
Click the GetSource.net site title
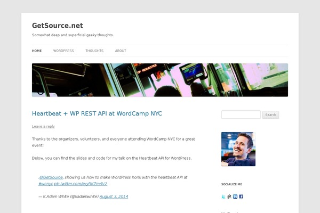(x=58, y=26)
